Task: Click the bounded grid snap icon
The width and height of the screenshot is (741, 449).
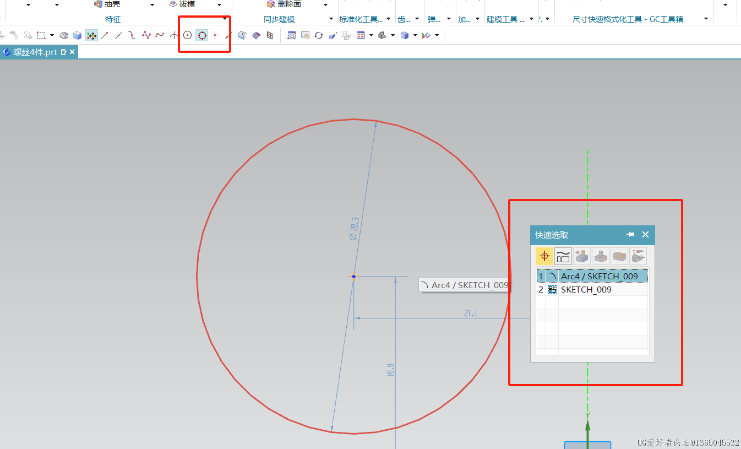Action: pos(256,35)
